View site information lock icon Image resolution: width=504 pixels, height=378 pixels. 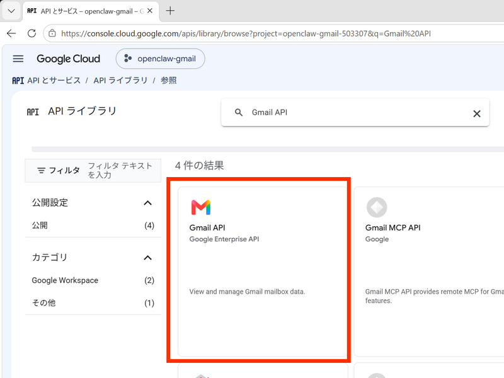(52, 33)
